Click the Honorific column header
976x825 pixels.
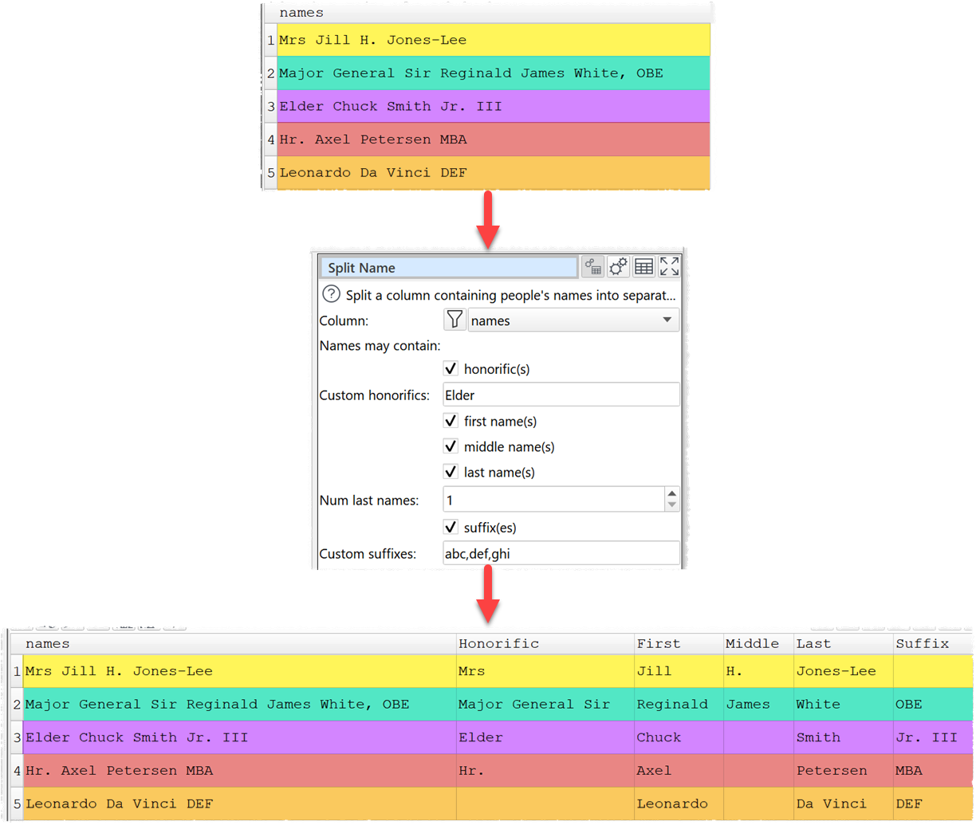[x=498, y=643]
